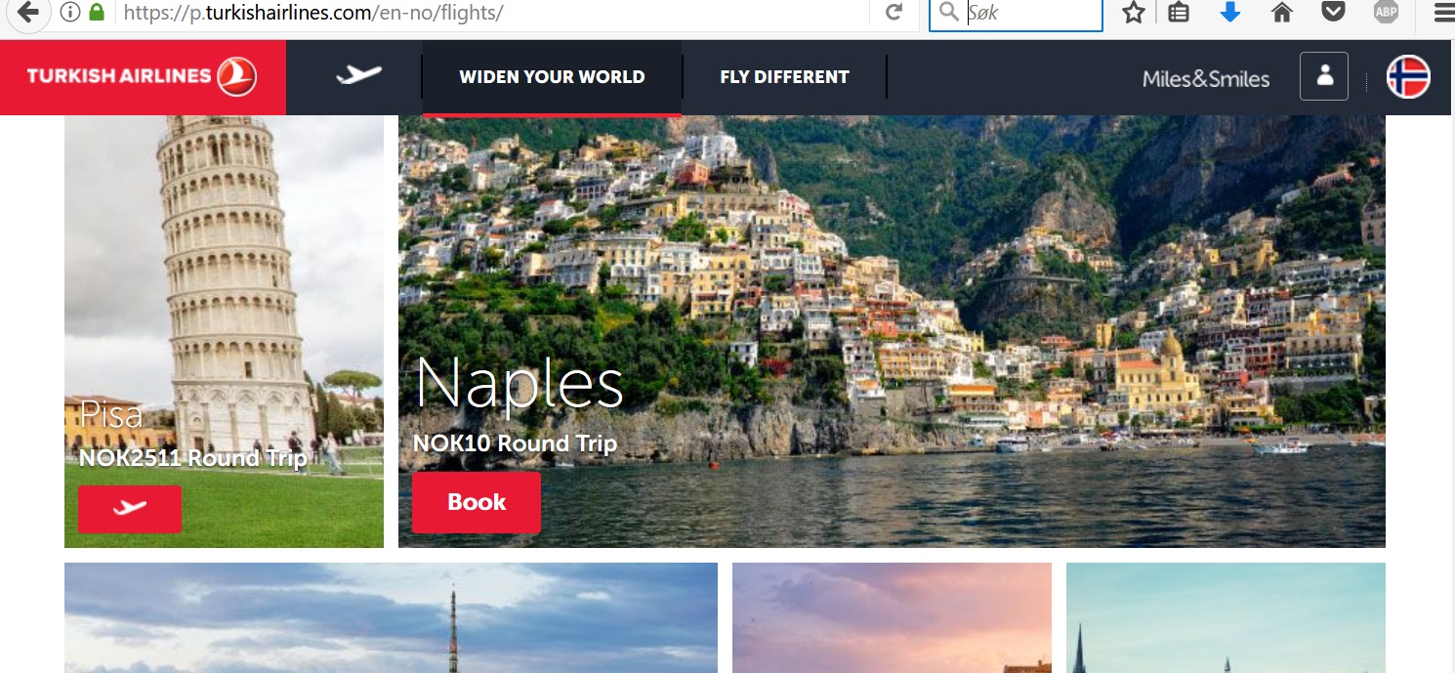Open the airplane flights icon in navbar
The image size is (1455, 673).
(358, 75)
